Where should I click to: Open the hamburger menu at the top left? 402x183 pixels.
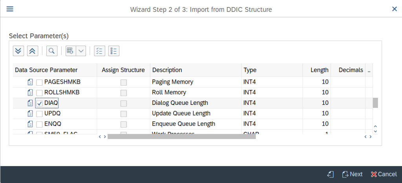tap(10, 9)
